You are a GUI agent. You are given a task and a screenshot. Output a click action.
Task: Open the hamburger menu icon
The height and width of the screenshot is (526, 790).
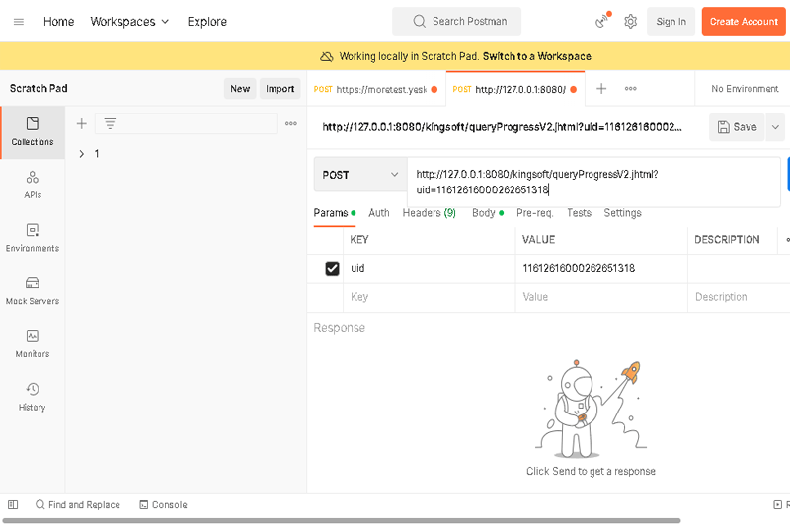19,21
